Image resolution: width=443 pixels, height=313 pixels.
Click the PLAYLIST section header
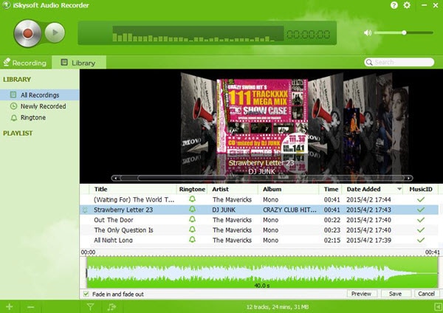[x=18, y=133]
